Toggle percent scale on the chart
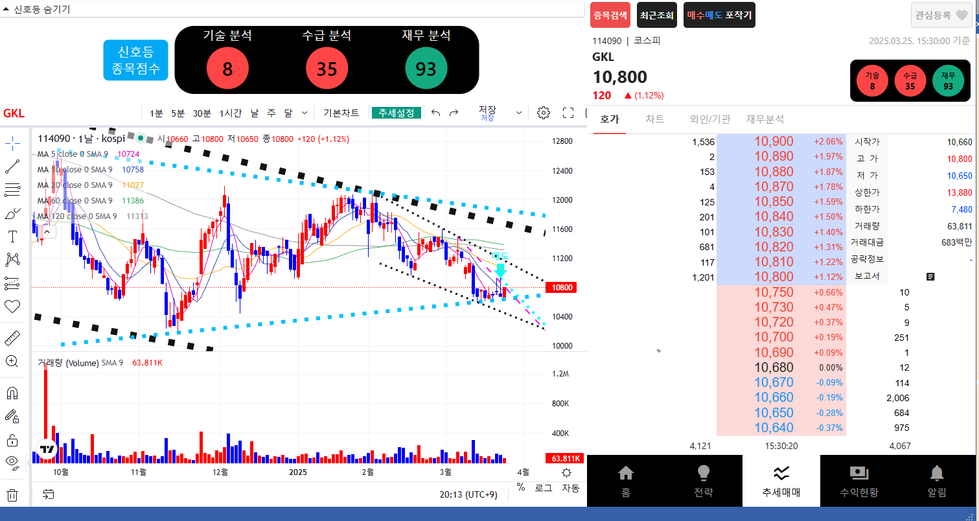This screenshot has height=521, width=979. tap(521, 488)
